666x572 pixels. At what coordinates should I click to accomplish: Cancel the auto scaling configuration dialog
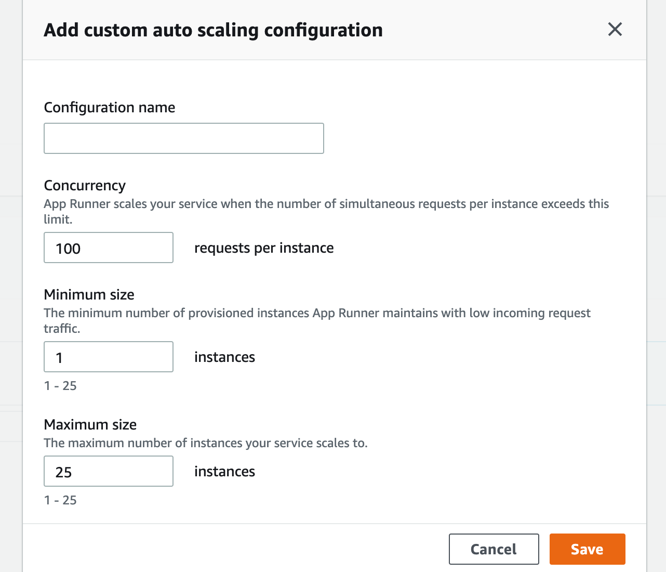coord(493,549)
